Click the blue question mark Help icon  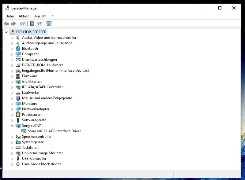click(x=32, y=24)
